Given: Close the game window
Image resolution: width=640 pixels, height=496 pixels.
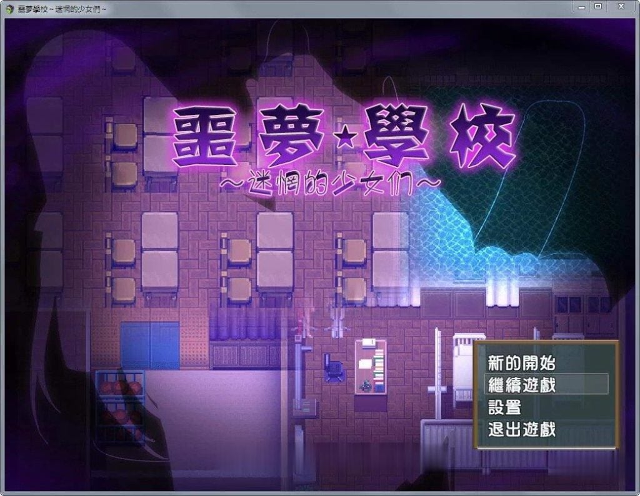Looking at the screenshot, I should coord(621,6).
